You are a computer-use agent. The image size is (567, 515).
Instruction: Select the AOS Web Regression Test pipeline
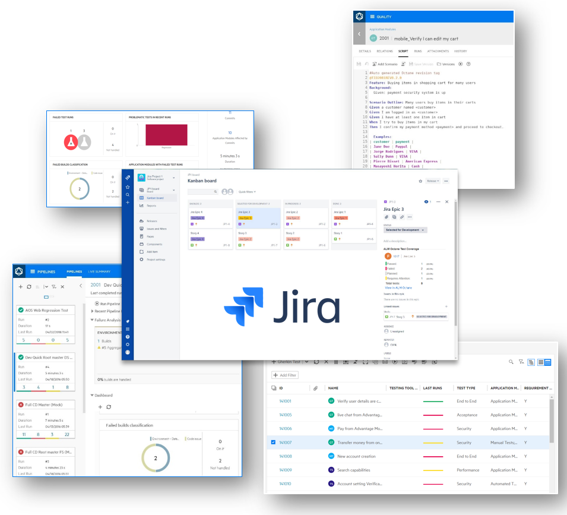46,325
